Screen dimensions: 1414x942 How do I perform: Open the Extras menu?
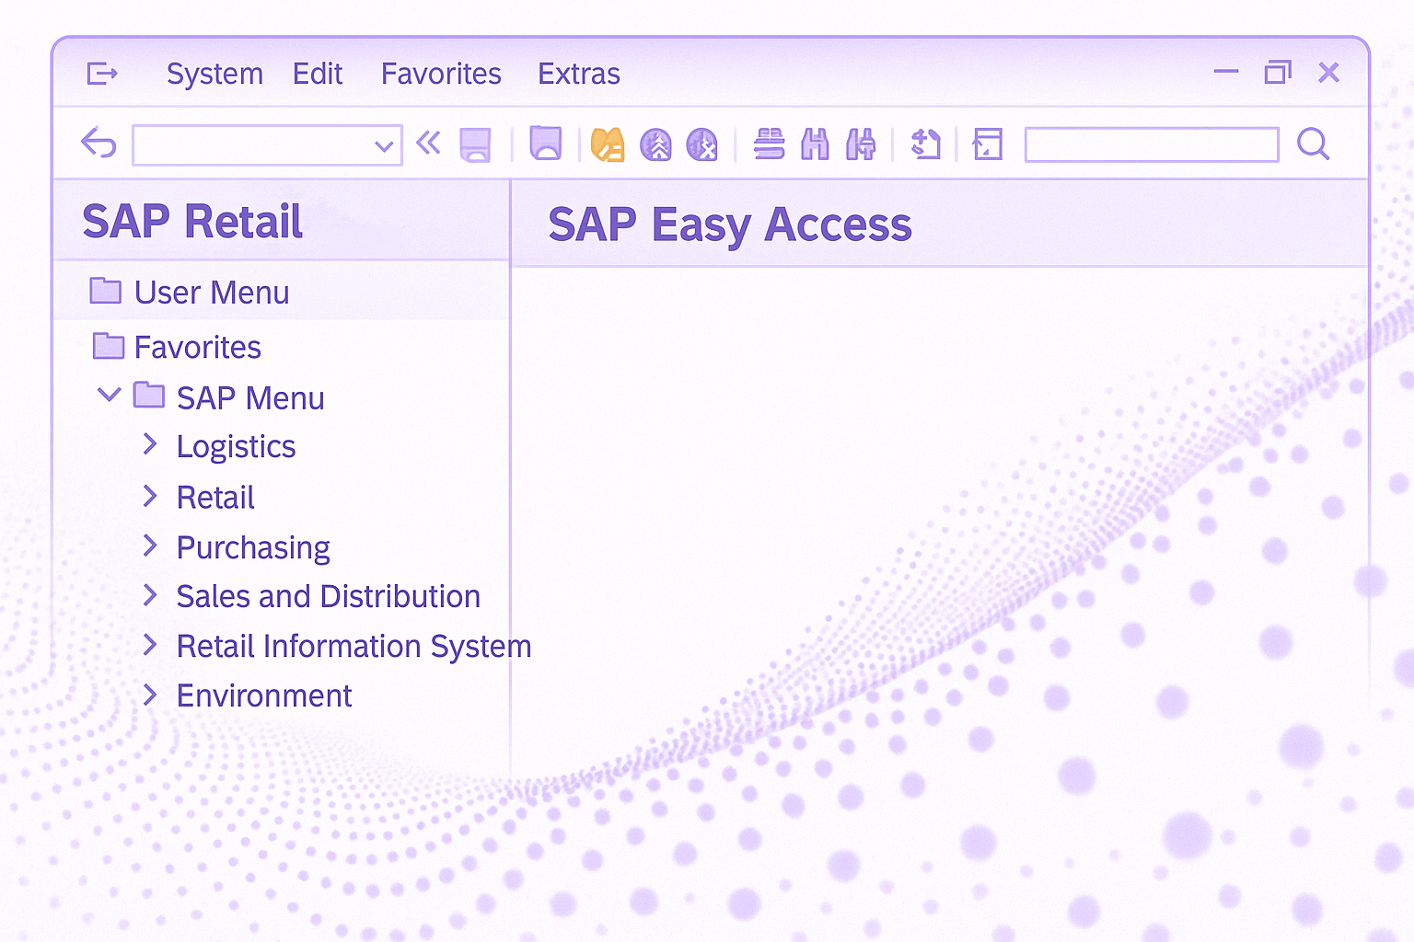579,74
